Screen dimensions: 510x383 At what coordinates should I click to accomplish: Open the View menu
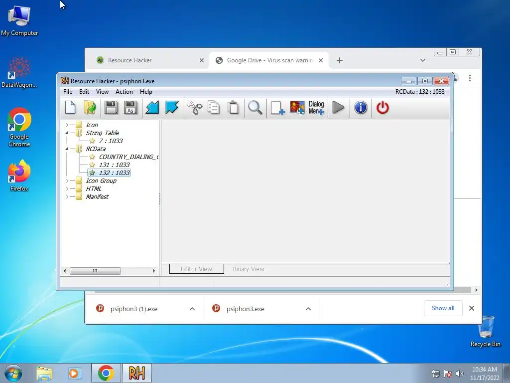coord(102,92)
